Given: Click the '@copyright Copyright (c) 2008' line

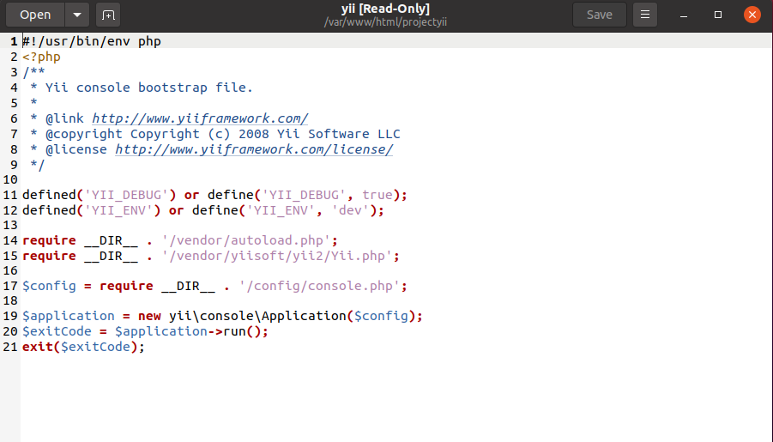Looking at the screenshot, I should 215,134.
